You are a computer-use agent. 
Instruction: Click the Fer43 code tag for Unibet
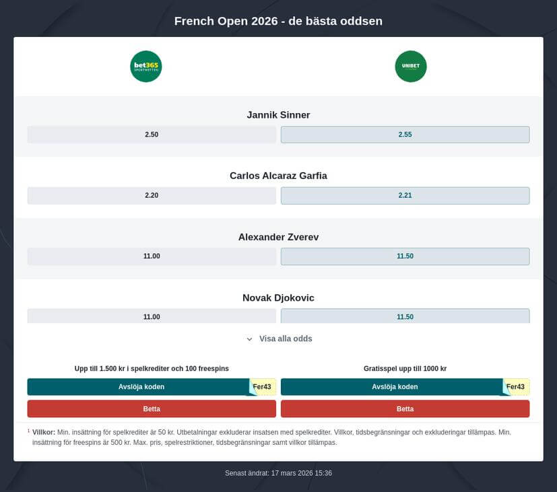[515, 386]
